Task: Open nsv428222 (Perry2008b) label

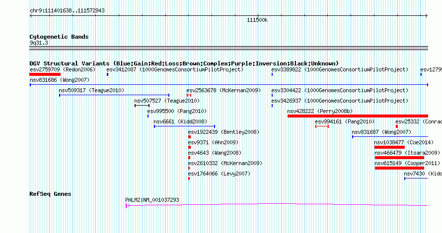Action: (x=320, y=111)
